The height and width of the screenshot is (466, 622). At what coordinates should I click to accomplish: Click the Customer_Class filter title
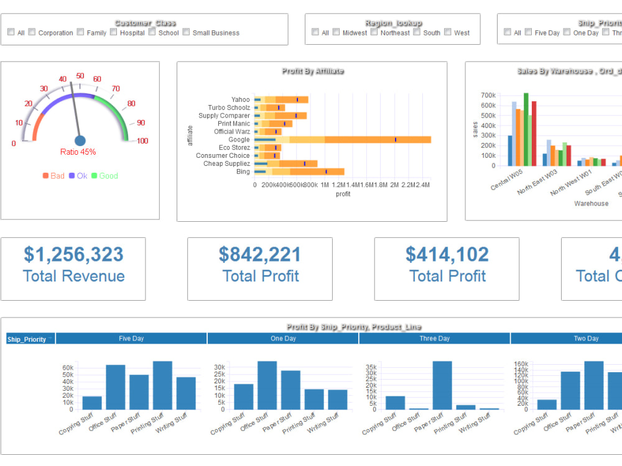(x=145, y=23)
